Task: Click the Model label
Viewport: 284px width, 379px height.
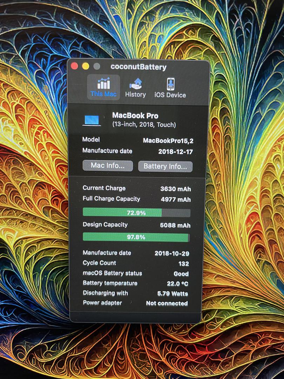Action: (x=91, y=139)
